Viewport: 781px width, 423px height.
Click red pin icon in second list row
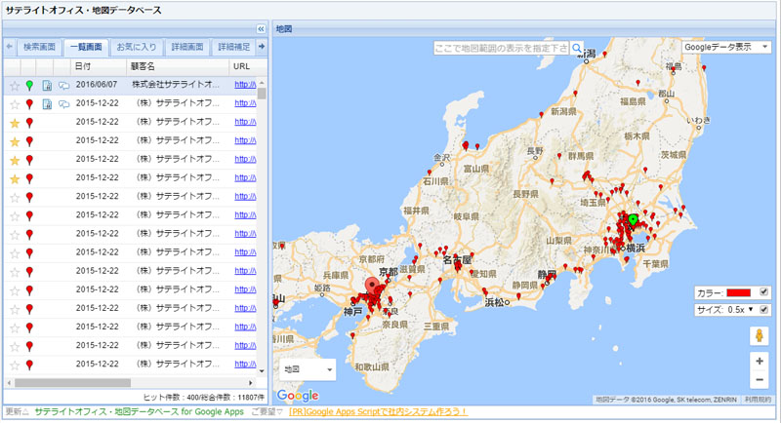pyautogui.click(x=30, y=104)
